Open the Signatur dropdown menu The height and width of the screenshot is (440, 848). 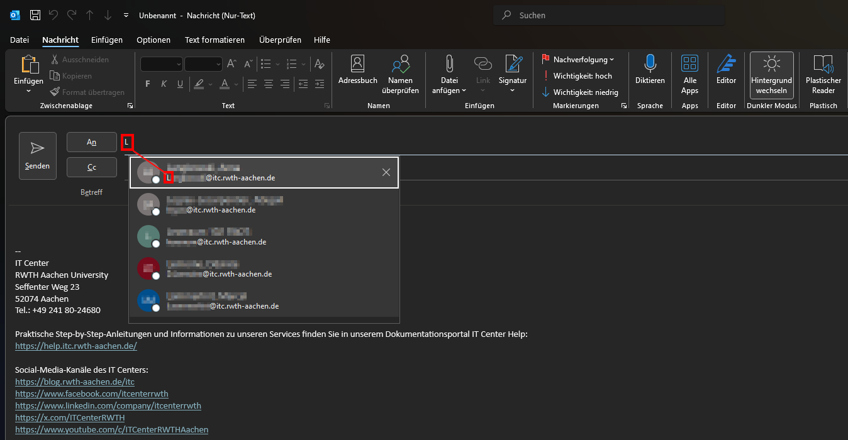tap(513, 74)
